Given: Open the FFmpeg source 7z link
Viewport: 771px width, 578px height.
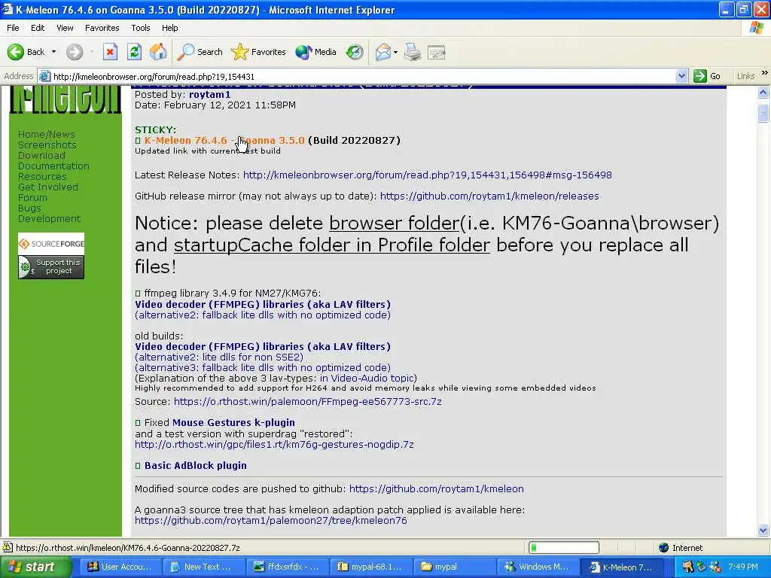Looking at the screenshot, I should point(308,402).
